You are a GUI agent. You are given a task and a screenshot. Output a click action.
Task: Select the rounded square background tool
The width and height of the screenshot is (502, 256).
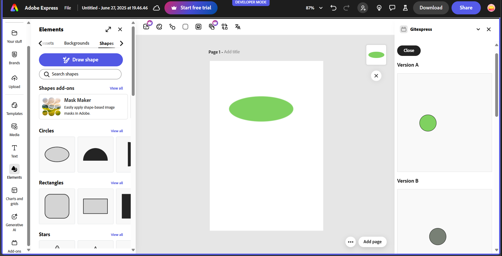185,27
